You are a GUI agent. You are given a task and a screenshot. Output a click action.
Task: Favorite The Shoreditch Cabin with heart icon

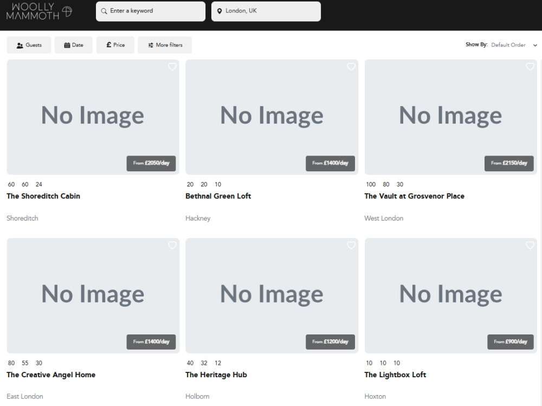[x=172, y=66]
